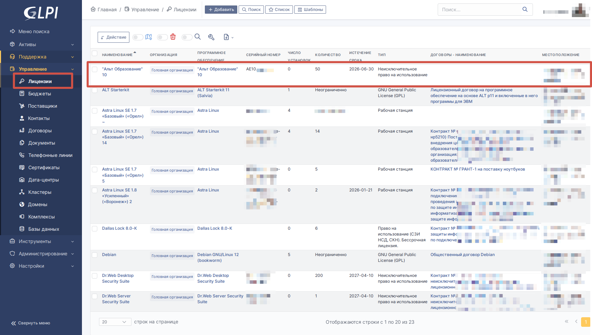Screen dimensions: 592x335
Task: Click page 1 pagination button
Action: (x=586, y=322)
